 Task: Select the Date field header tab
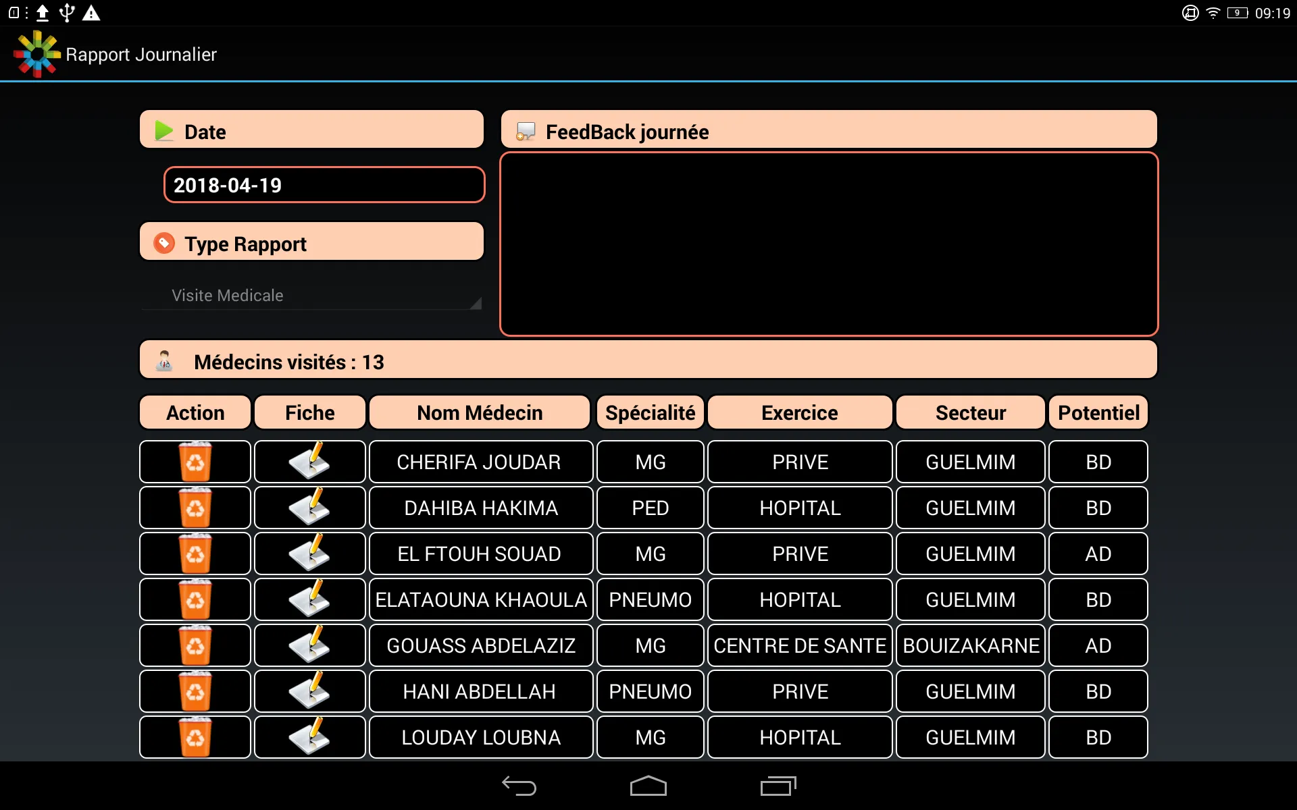(x=313, y=132)
